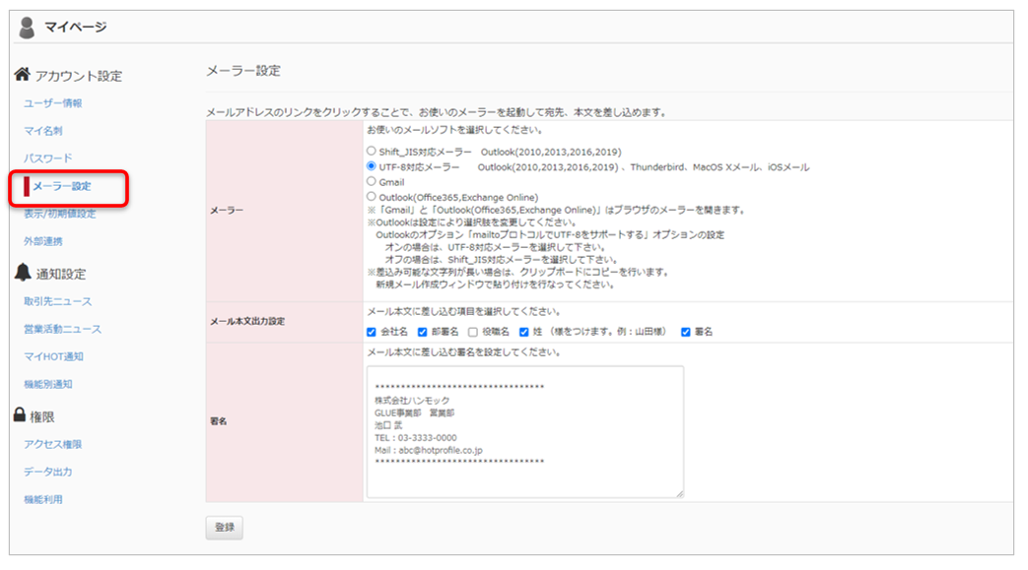Click the メール本文出力設定 row label
The height and width of the screenshot is (570, 1028).
tap(247, 322)
